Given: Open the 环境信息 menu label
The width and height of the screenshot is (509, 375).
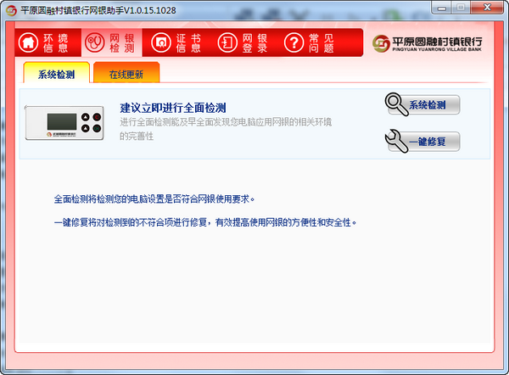Looking at the screenshot, I should pos(56,43).
